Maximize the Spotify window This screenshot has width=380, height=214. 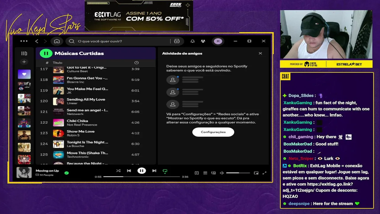click(x=249, y=41)
